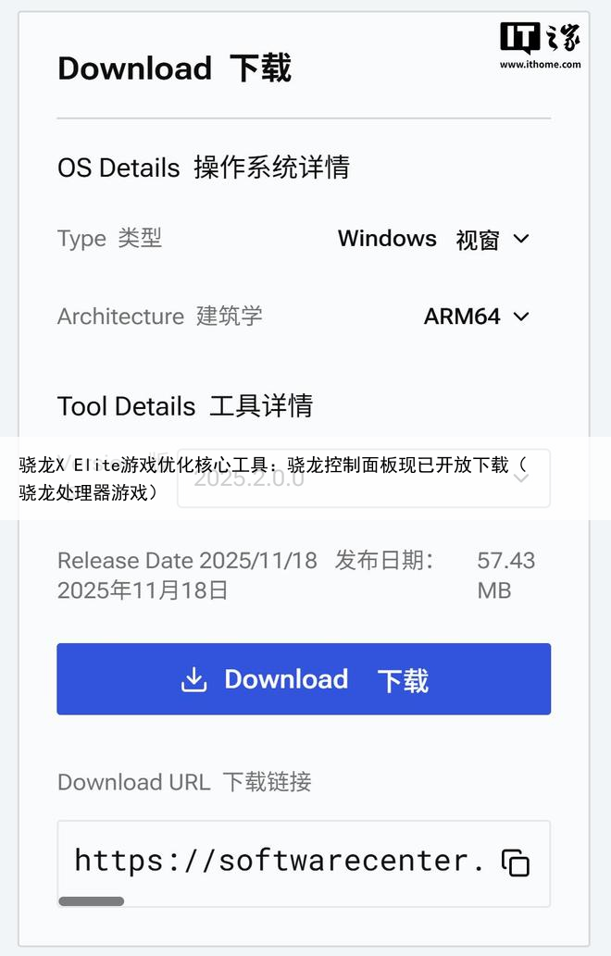Expand the chevron beside Windows
Image resolution: width=611 pixels, height=956 pixels.
(x=521, y=239)
